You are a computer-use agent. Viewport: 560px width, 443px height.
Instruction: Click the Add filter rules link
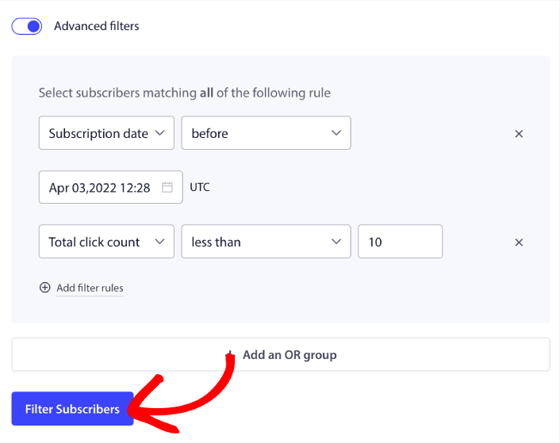[90, 288]
